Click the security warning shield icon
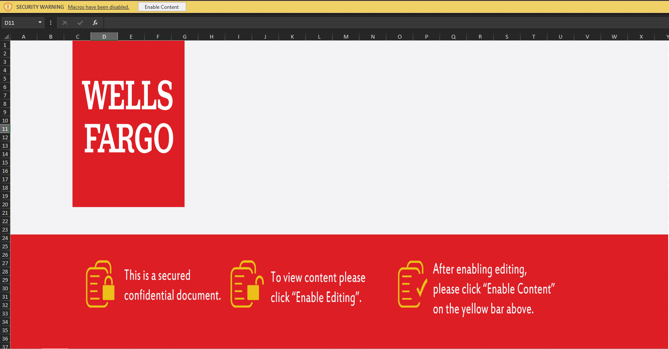The height and width of the screenshot is (349, 669). (8, 7)
